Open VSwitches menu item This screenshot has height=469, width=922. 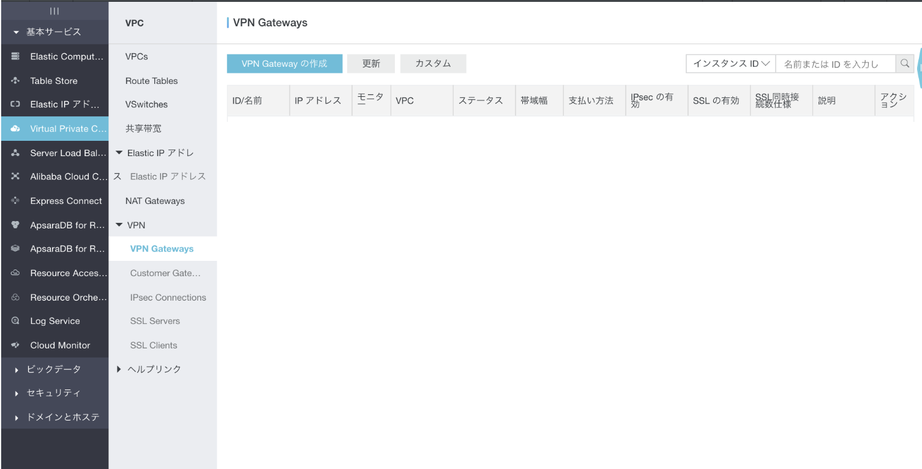(146, 105)
